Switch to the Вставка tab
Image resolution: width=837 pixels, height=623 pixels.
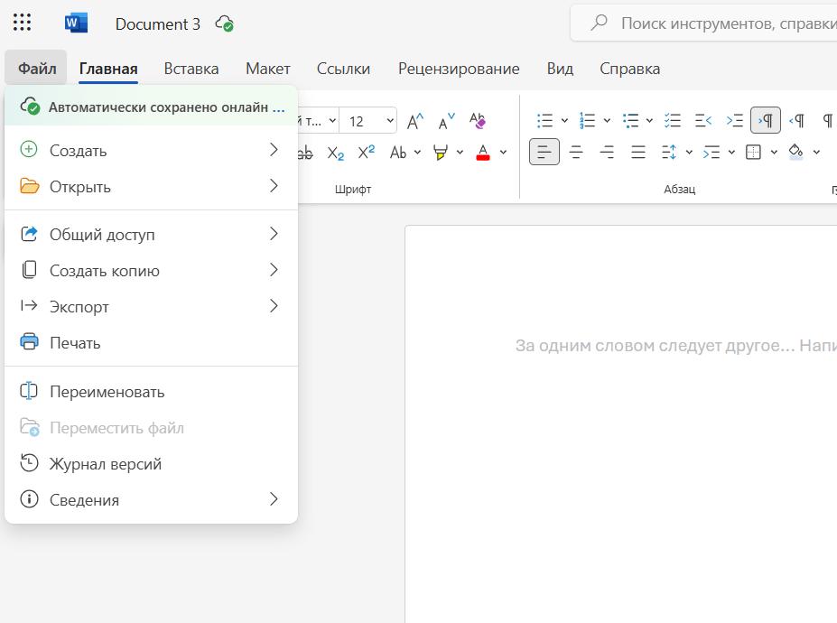[191, 69]
